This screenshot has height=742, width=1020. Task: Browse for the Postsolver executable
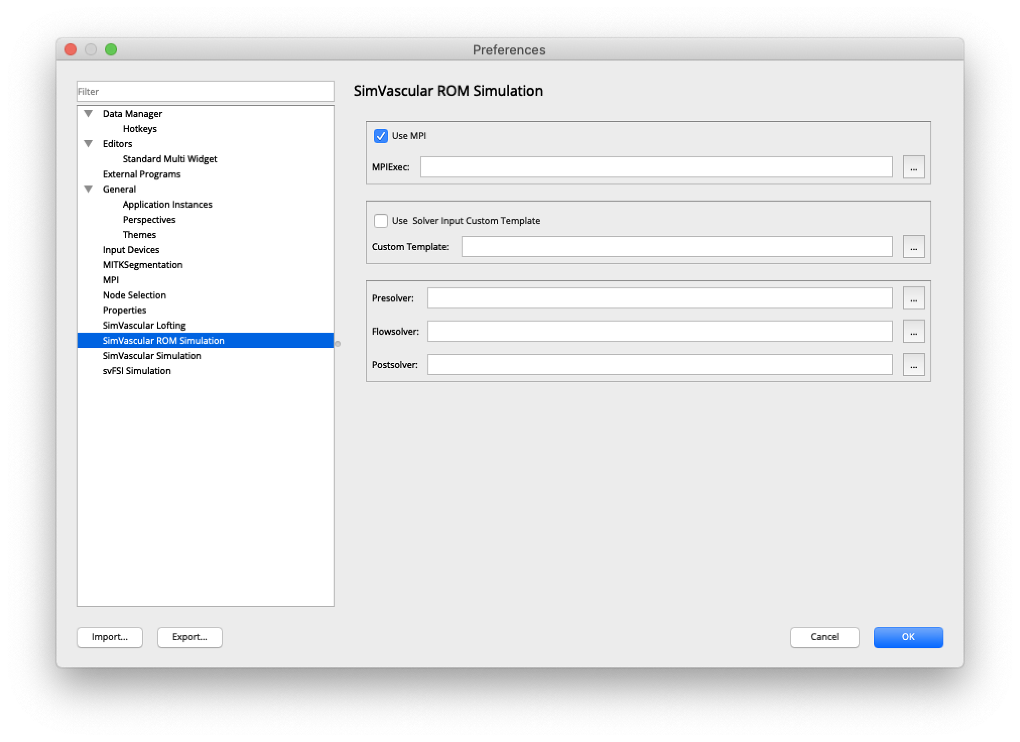[x=913, y=364]
